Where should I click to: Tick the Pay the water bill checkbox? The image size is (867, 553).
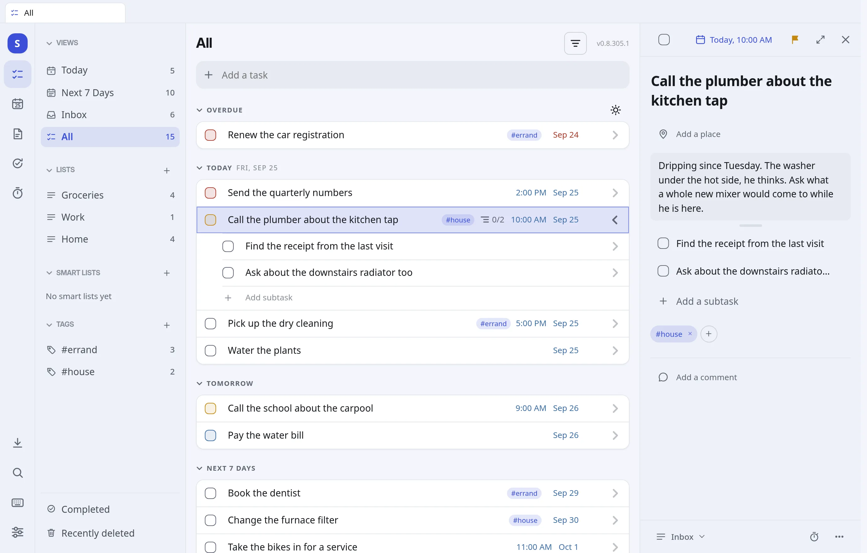[x=210, y=435]
